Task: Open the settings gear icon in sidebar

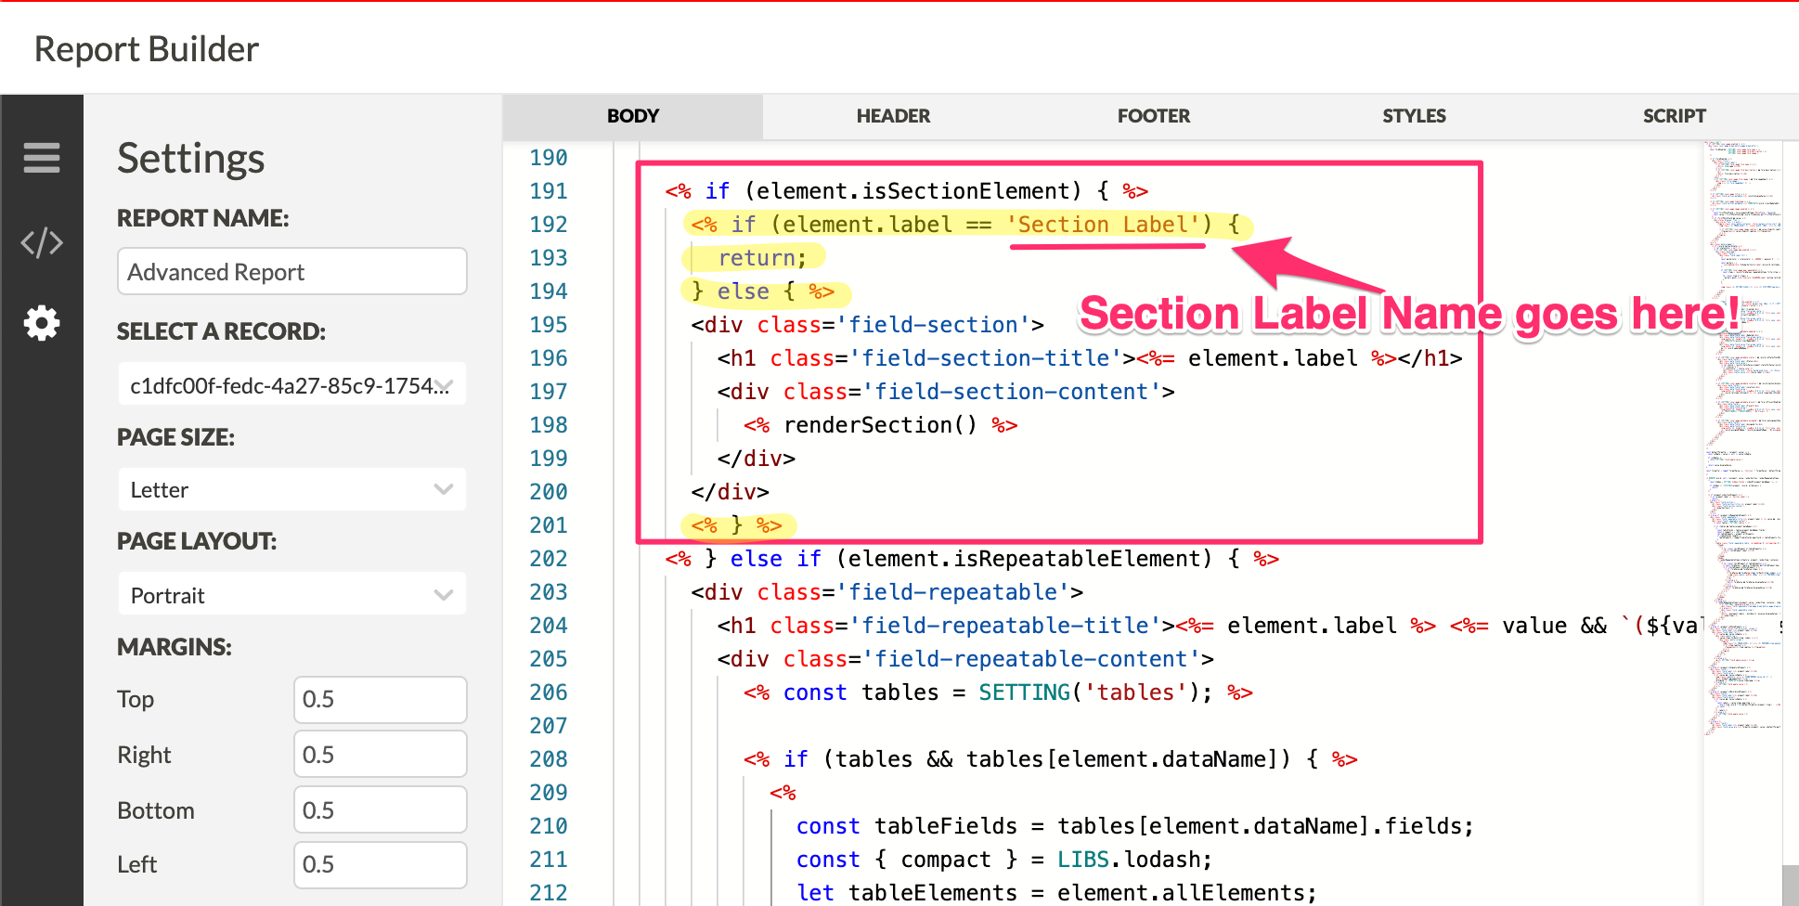Action: (x=42, y=323)
